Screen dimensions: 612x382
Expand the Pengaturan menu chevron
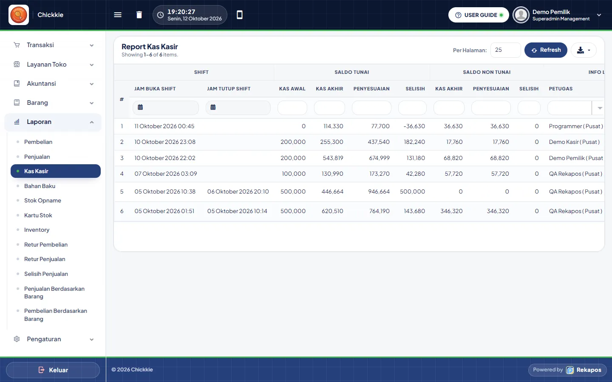[92, 340]
